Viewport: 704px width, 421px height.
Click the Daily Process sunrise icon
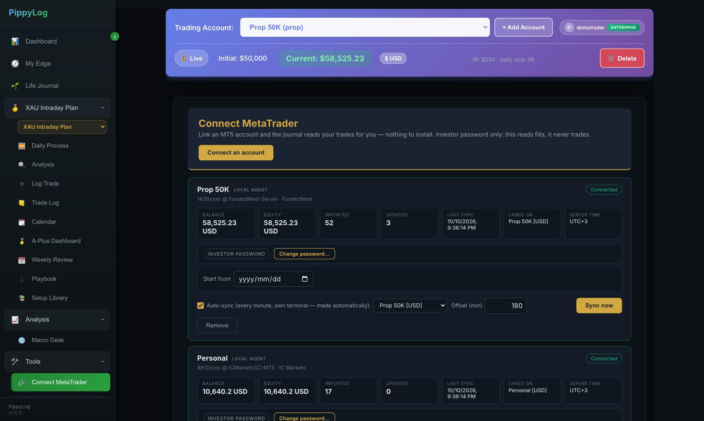pyautogui.click(x=22, y=146)
